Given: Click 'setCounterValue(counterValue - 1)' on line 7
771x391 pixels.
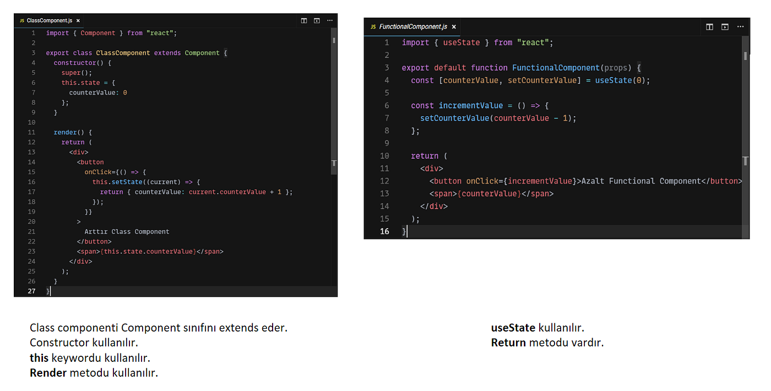Looking at the screenshot, I should point(496,118).
